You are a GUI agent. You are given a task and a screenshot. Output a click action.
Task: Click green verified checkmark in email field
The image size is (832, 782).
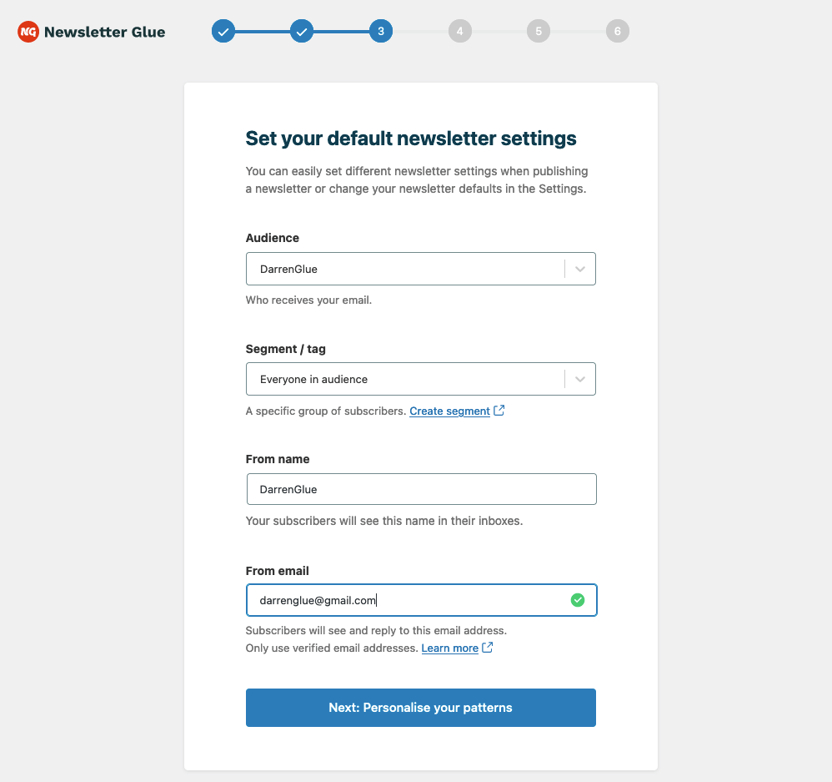578,600
